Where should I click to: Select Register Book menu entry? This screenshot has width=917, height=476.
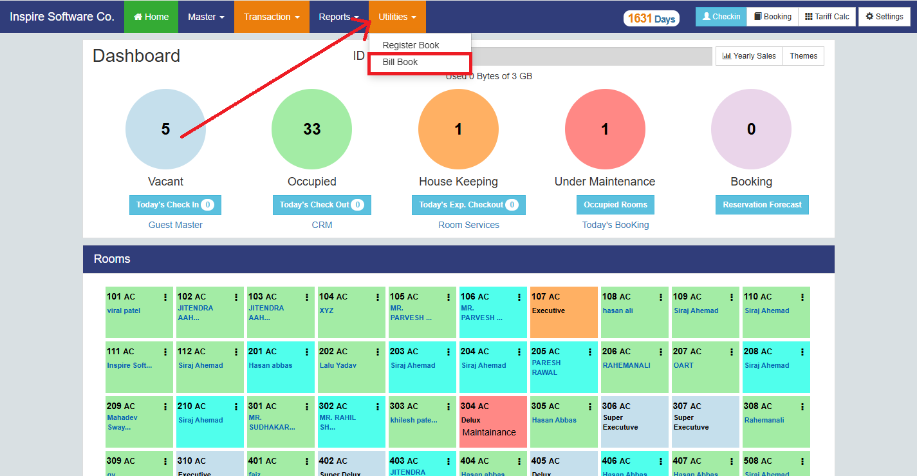pos(411,45)
